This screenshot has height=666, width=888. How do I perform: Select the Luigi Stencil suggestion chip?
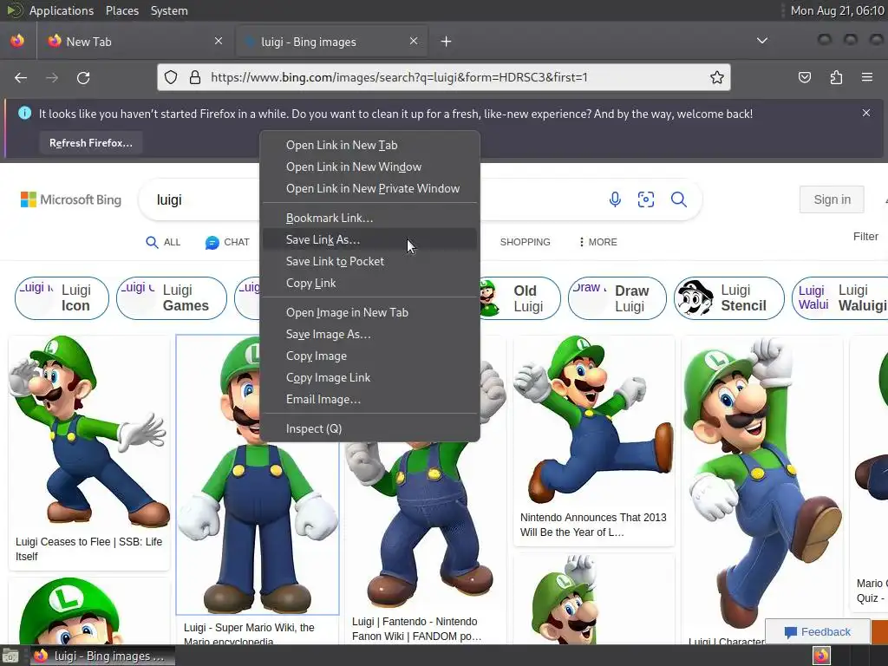tap(728, 298)
